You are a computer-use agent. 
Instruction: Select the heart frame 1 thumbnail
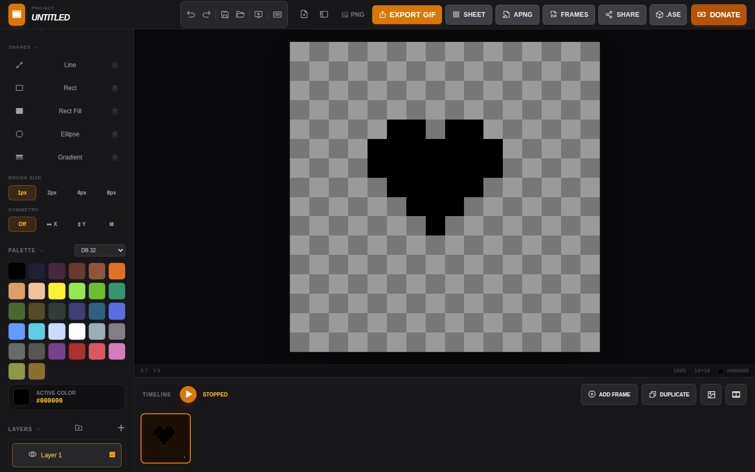point(166,438)
